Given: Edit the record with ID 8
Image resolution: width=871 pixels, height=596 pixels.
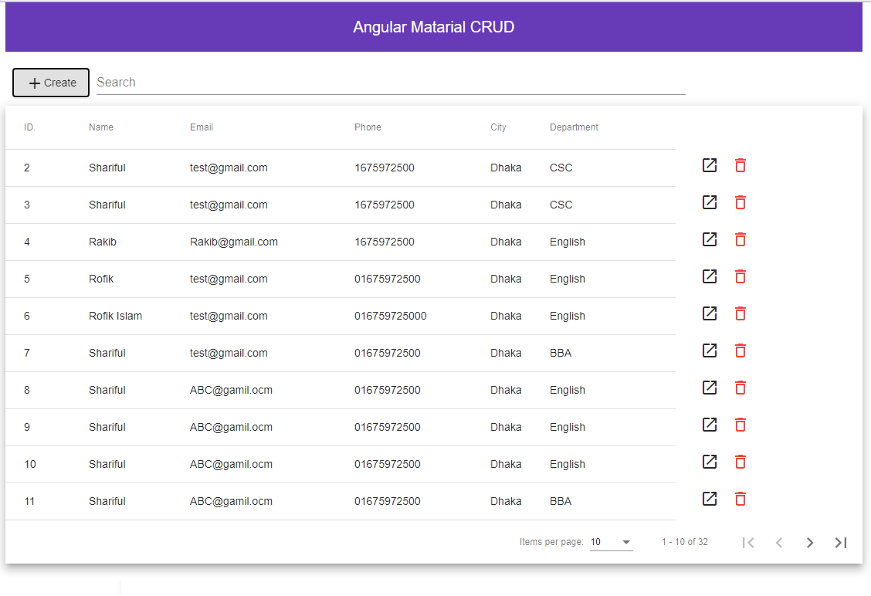Looking at the screenshot, I should [709, 388].
